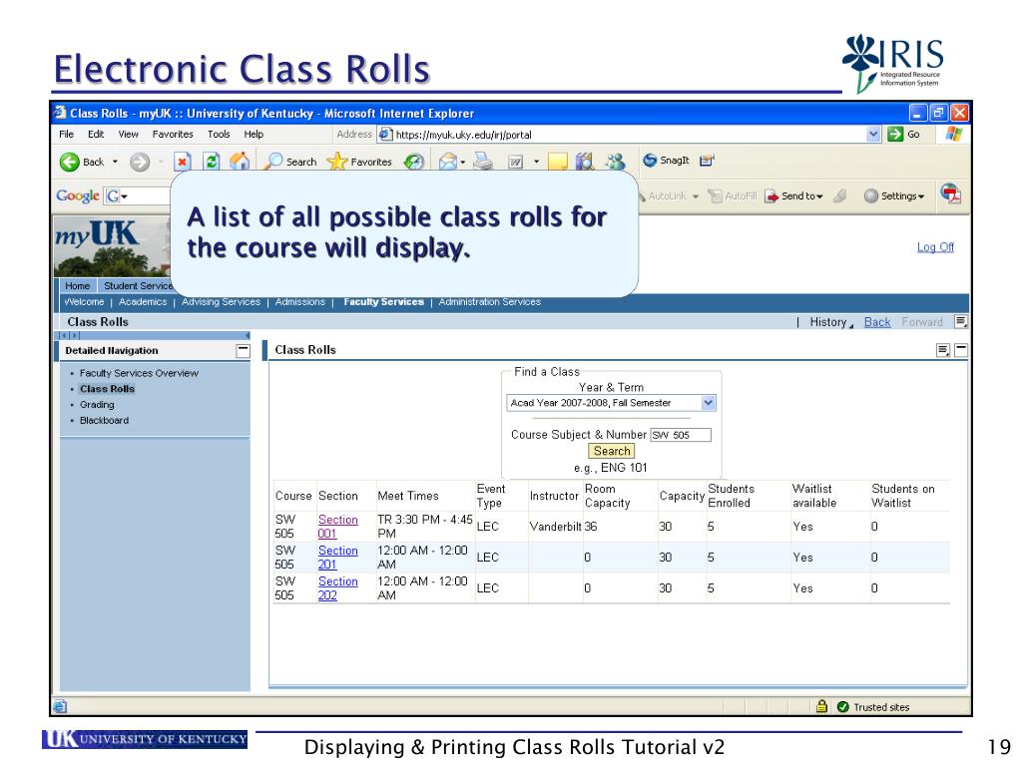Click the highlighter icon in Google toolbar
The image size is (1022, 766).
(840, 195)
